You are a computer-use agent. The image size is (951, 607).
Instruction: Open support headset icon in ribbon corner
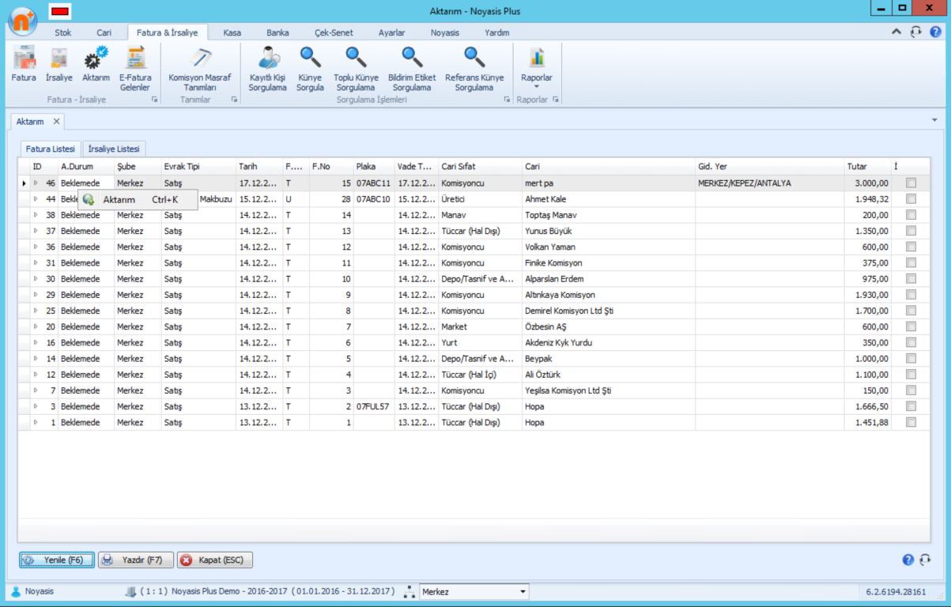pyautogui.click(x=915, y=32)
